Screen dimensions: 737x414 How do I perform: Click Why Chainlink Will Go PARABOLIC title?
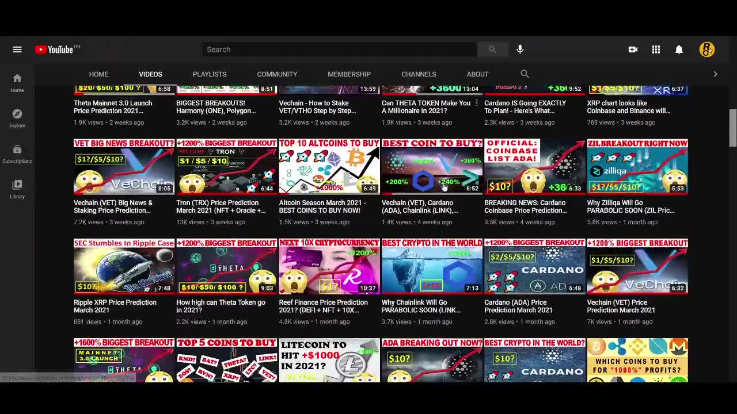421,306
